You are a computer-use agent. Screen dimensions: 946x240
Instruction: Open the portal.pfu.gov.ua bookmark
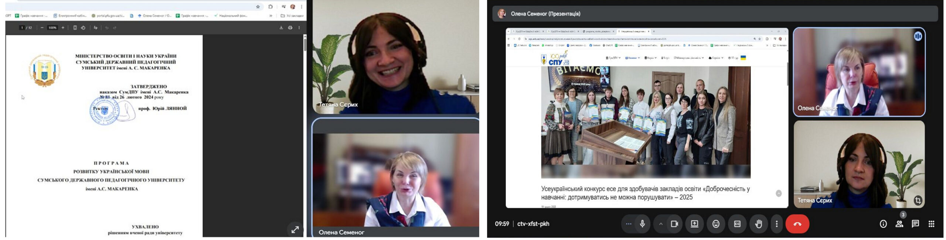click(108, 16)
